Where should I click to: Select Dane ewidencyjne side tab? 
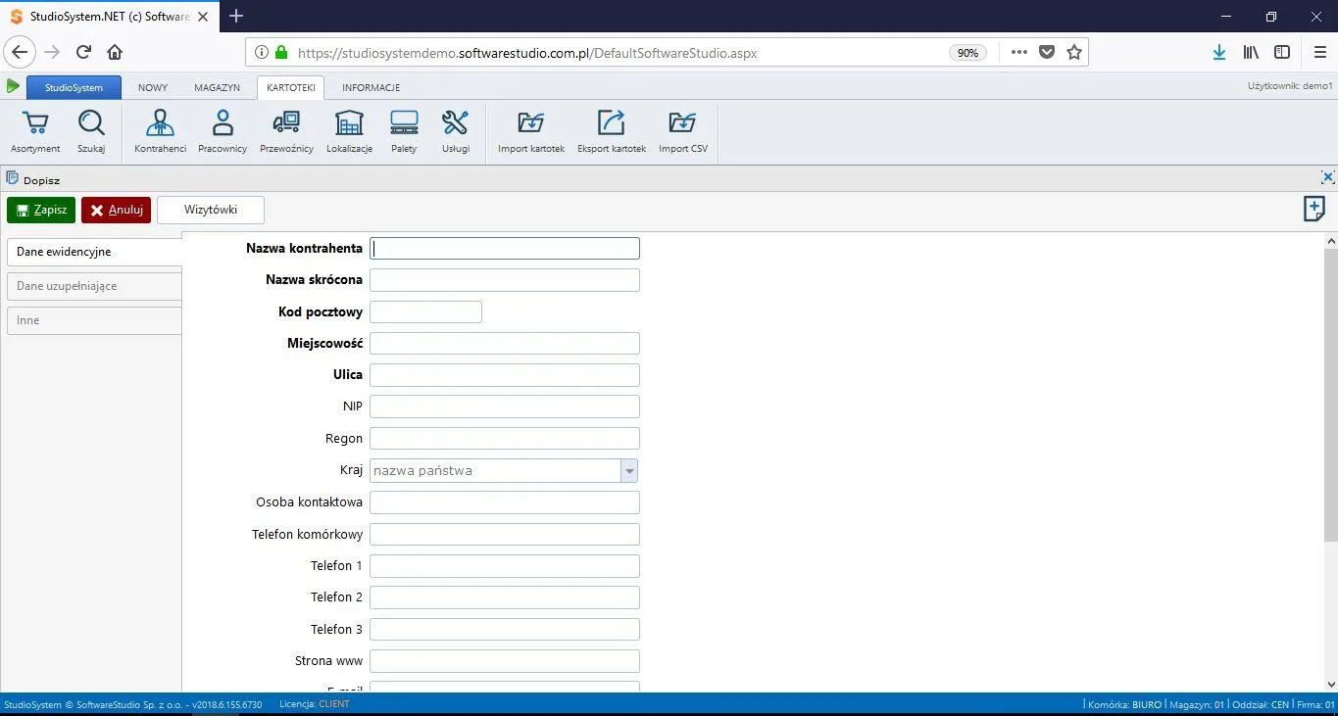[x=94, y=252]
